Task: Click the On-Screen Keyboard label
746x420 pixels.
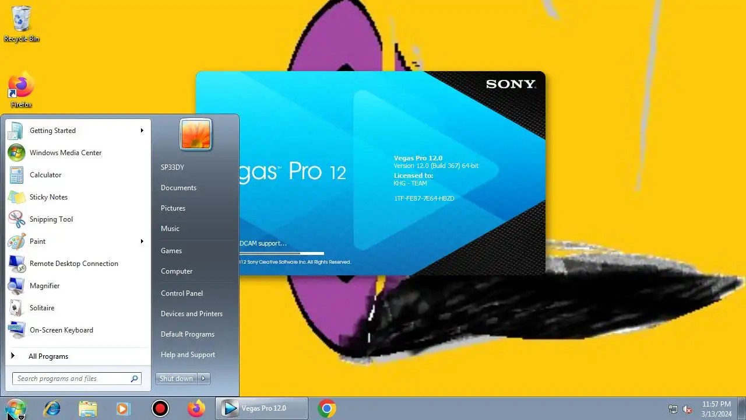Action: click(x=61, y=330)
